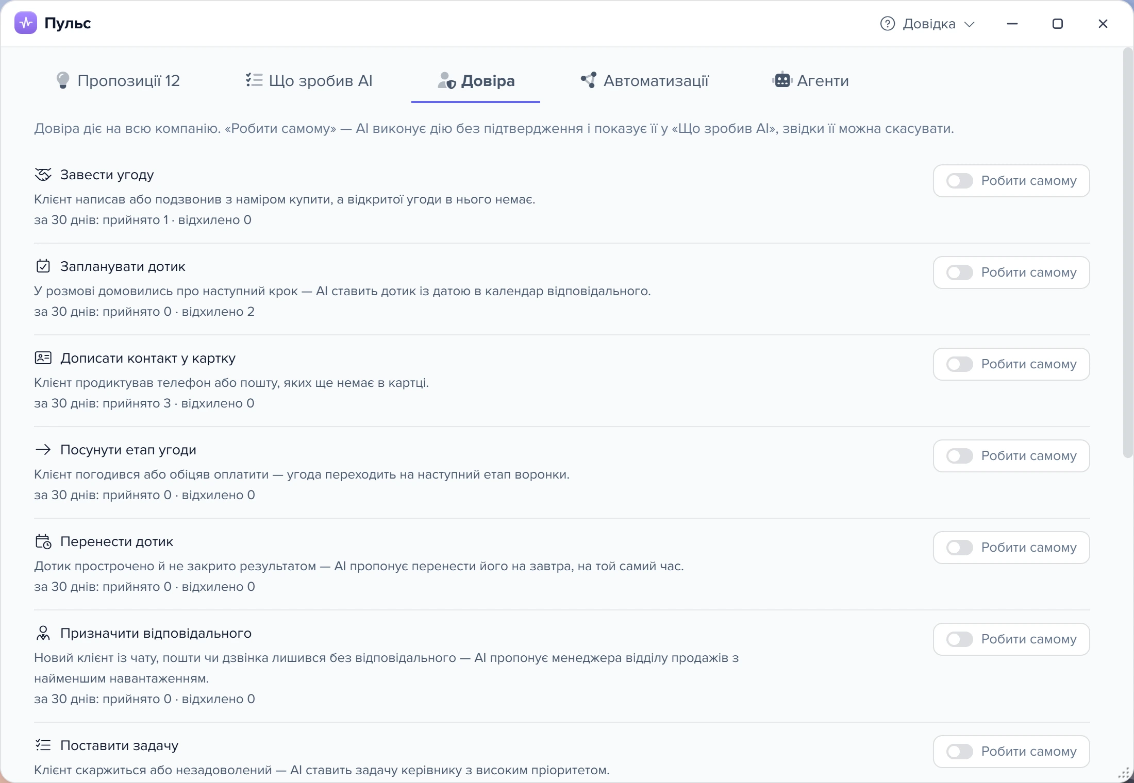Click the Посунути етап угоди heading

click(128, 450)
